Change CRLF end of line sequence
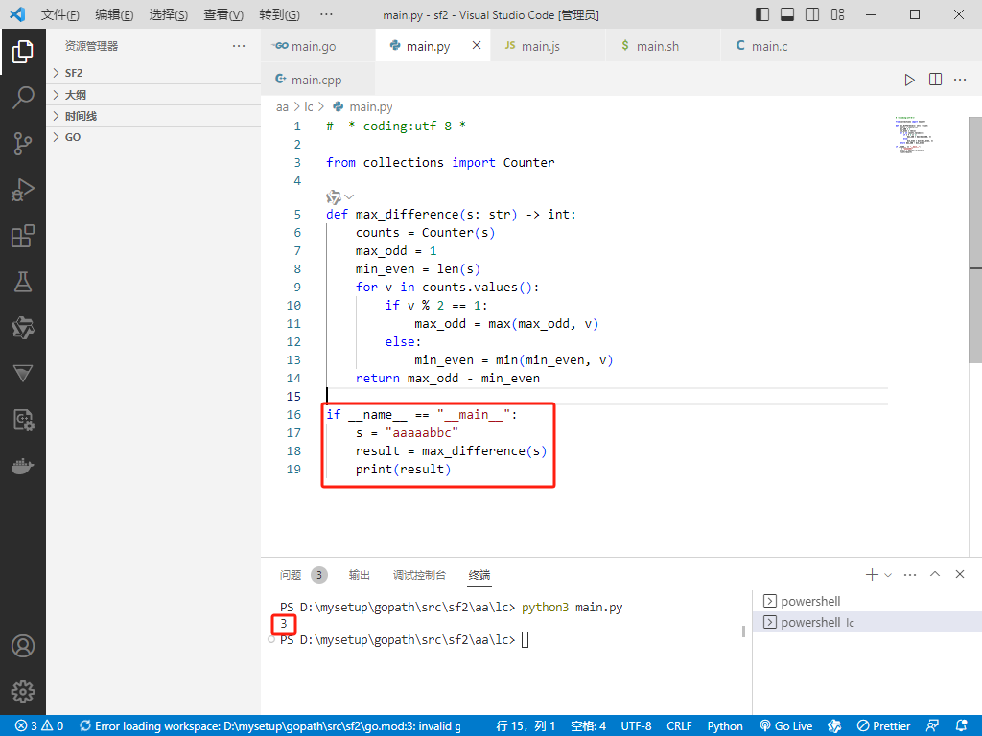The width and height of the screenshot is (982, 736). (679, 726)
